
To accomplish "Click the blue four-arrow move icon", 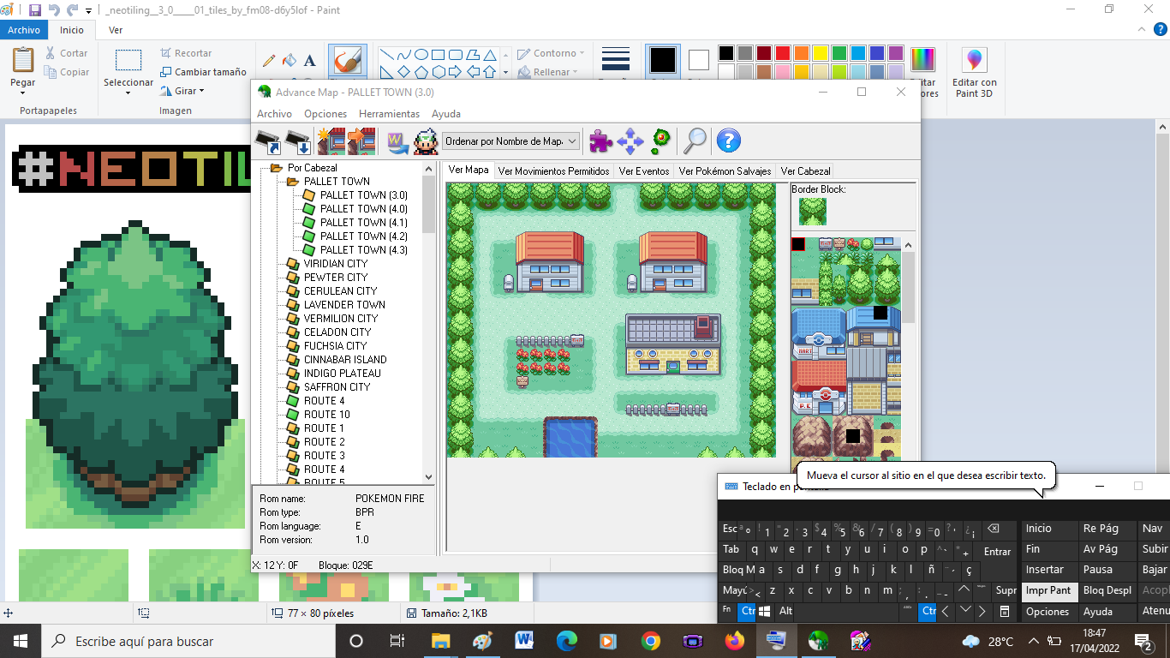I will point(630,141).
